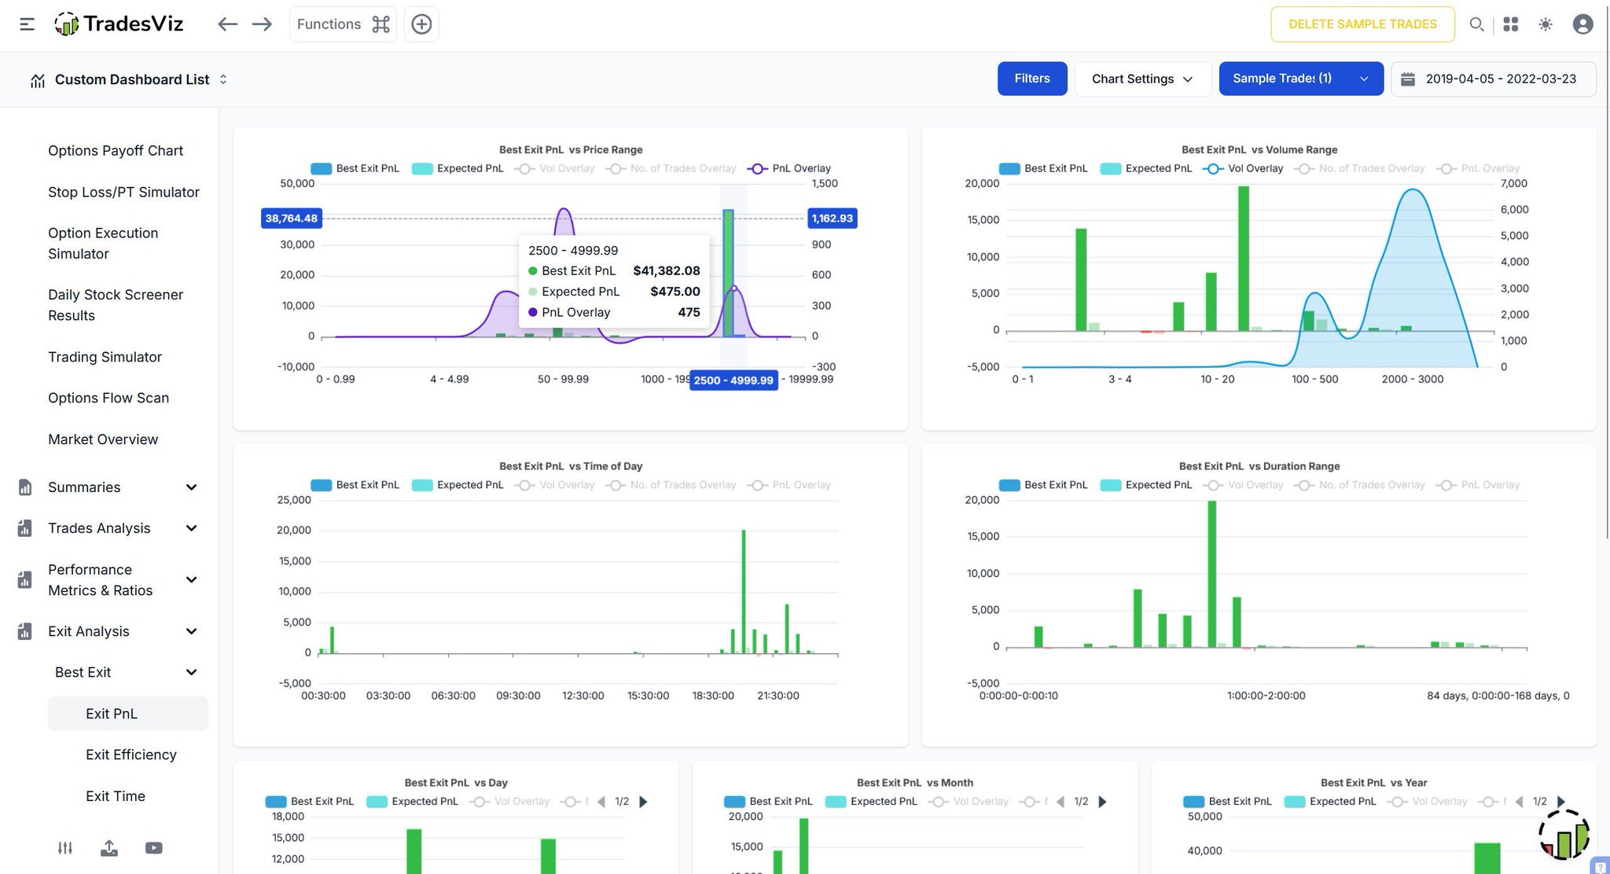The width and height of the screenshot is (1610, 874).
Task: Click the YouTube video icon in sidebar
Action: (x=154, y=848)
